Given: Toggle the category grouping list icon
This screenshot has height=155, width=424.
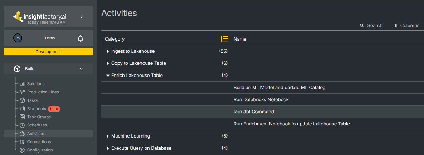Looking at the screenshot, I should coord(224,39).
